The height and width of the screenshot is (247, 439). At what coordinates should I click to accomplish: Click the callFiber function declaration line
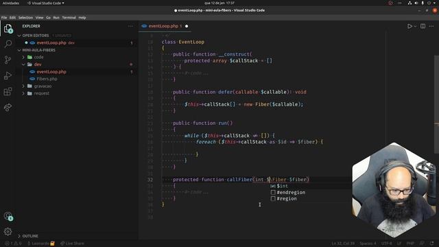[241, 180]
